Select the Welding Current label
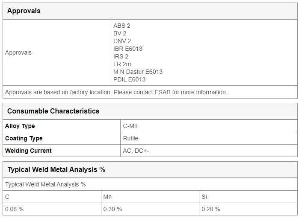The width and height of the screenshot is (299, 218). [28, 151]
